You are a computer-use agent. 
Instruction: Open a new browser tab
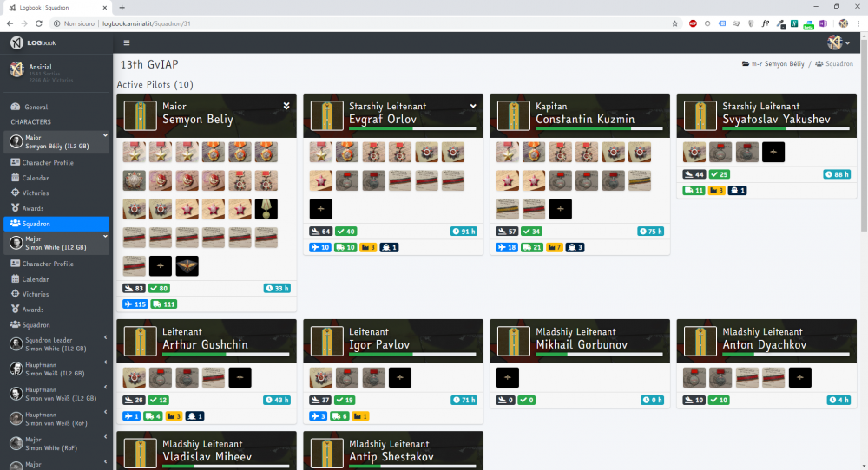click(x=122, y=7)
